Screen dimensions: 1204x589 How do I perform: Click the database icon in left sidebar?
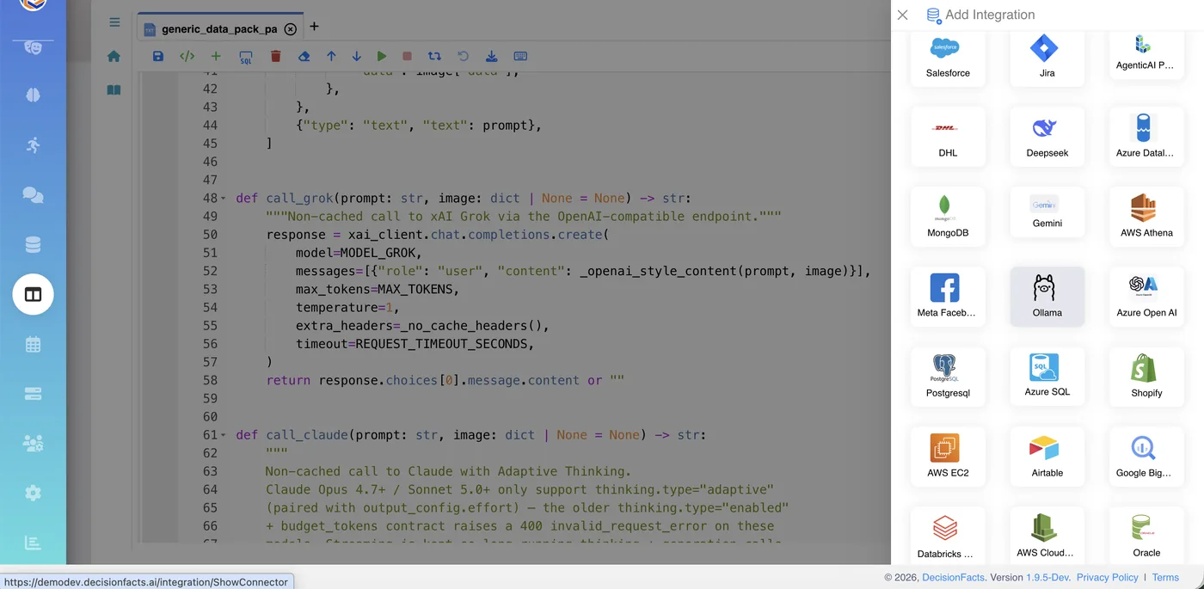(33, 245)
